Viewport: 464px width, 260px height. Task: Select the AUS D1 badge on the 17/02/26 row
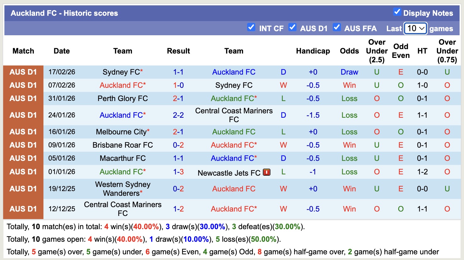(23, 72)
